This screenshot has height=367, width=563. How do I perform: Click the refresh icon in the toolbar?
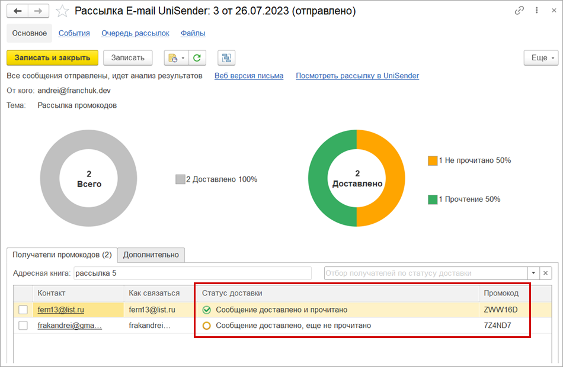coord(197,57)
